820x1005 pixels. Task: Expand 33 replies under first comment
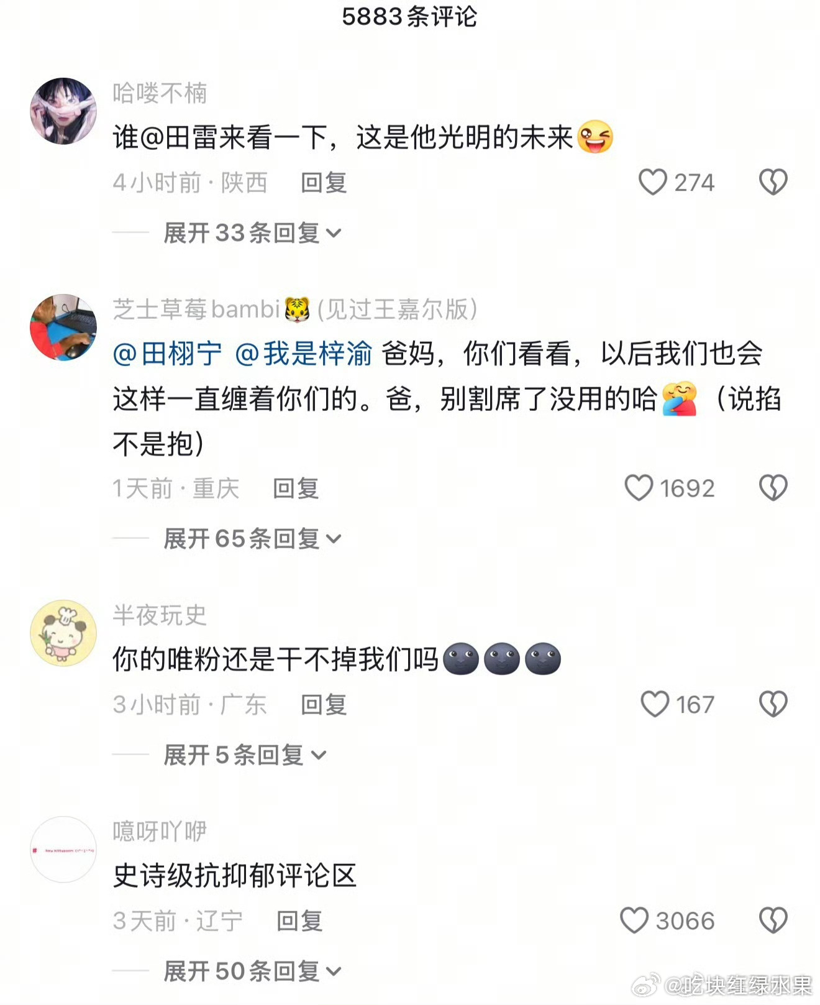pos(252,233)
